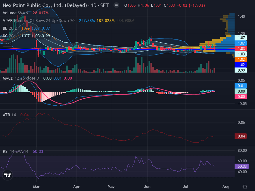Click the 0.05 MACD scale label
The width and height of the screenshot is (255, 191).
(x=241, y=81)
